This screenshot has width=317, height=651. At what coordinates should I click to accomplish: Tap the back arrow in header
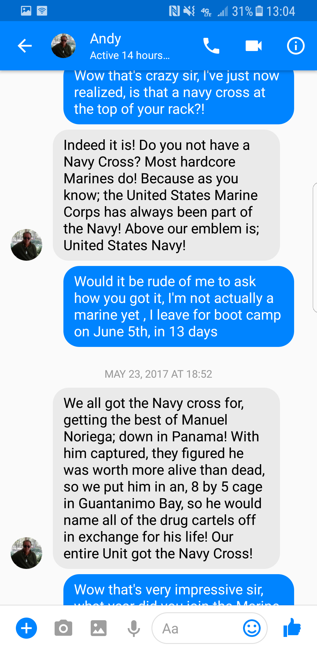click(x=25, y=46)
